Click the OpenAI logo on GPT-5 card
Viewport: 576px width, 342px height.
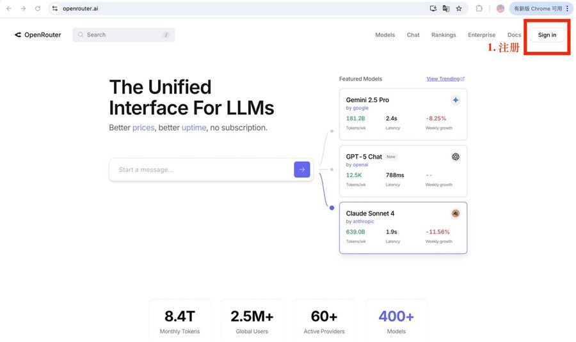pyautogui.click(x=456, y=157)
